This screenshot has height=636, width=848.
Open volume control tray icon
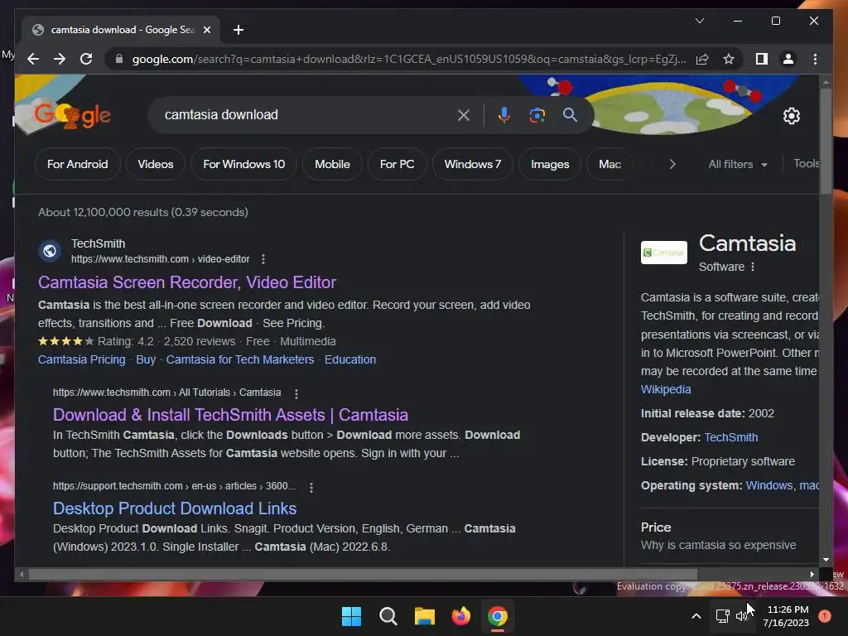pyautogui.click(x=742, y=616)
